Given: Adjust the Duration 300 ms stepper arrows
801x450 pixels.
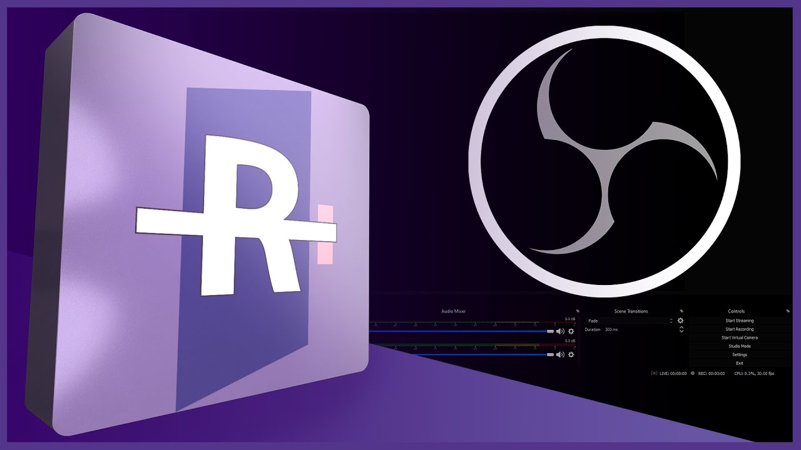Looking at the screenshot, I should (x=681, y=329).
